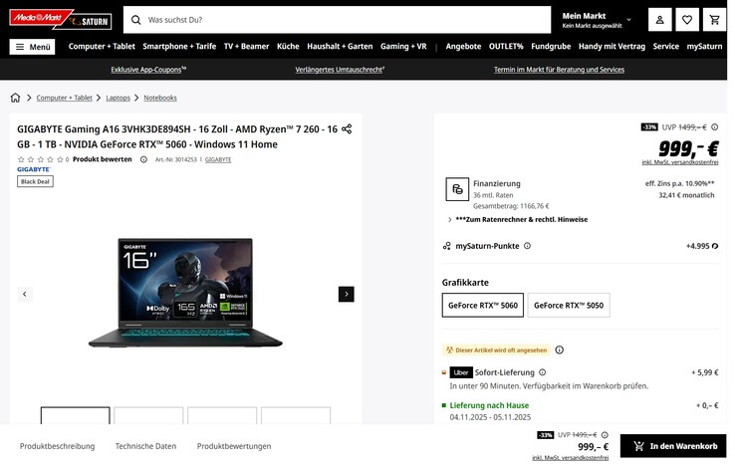The width and height of the screenshot is (735, 468).
Task: Click Dieser Artikel wird oft angesehen badge
Action: point(496,350)
